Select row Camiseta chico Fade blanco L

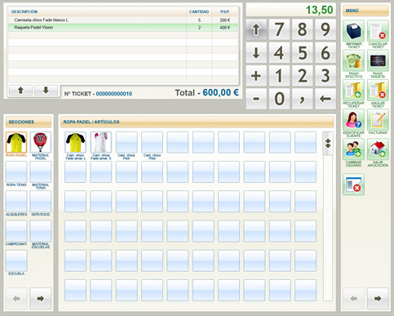pyautogui.click(x=123, y=20)
